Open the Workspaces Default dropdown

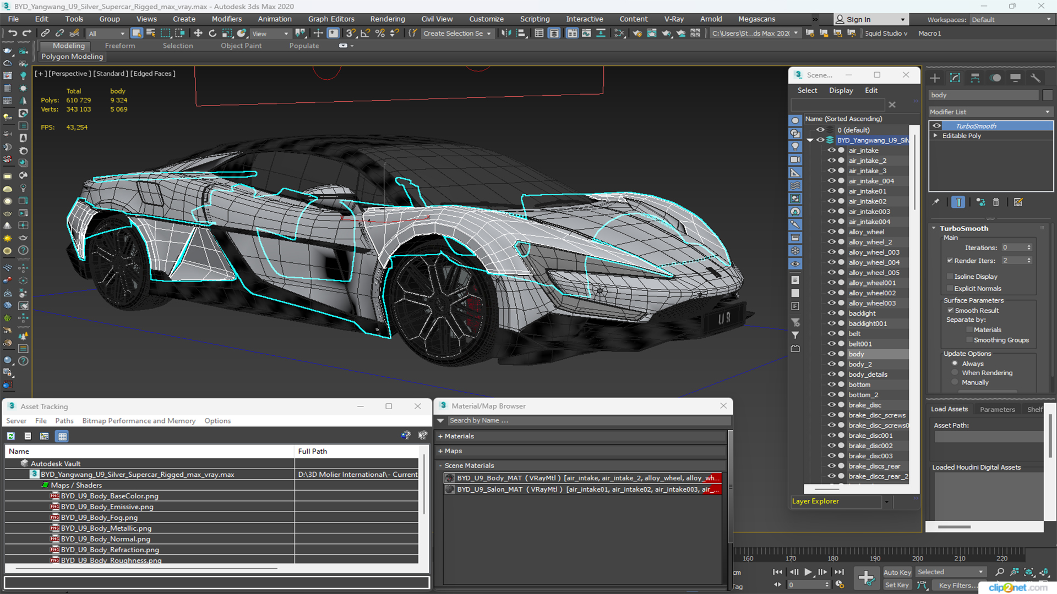[x=1011, y=20]
